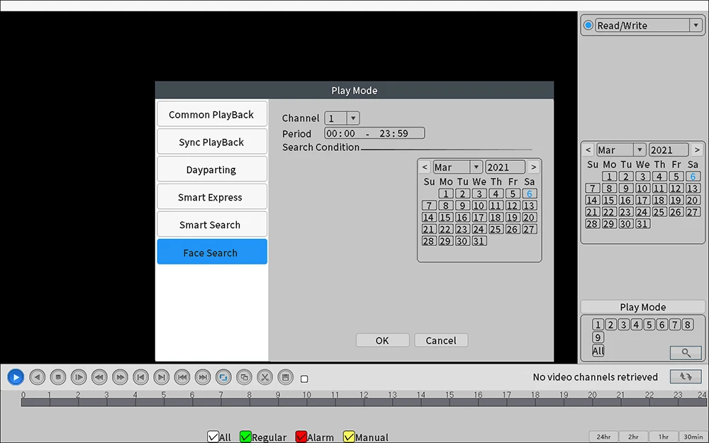Click the Period time input field
The width and height of the screenshot is (709, 443).
pos(374,133)
